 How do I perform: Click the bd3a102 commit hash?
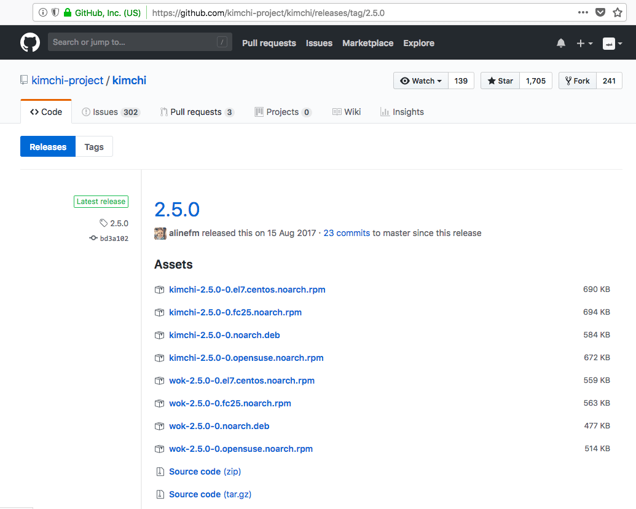[x=114, y=239]
